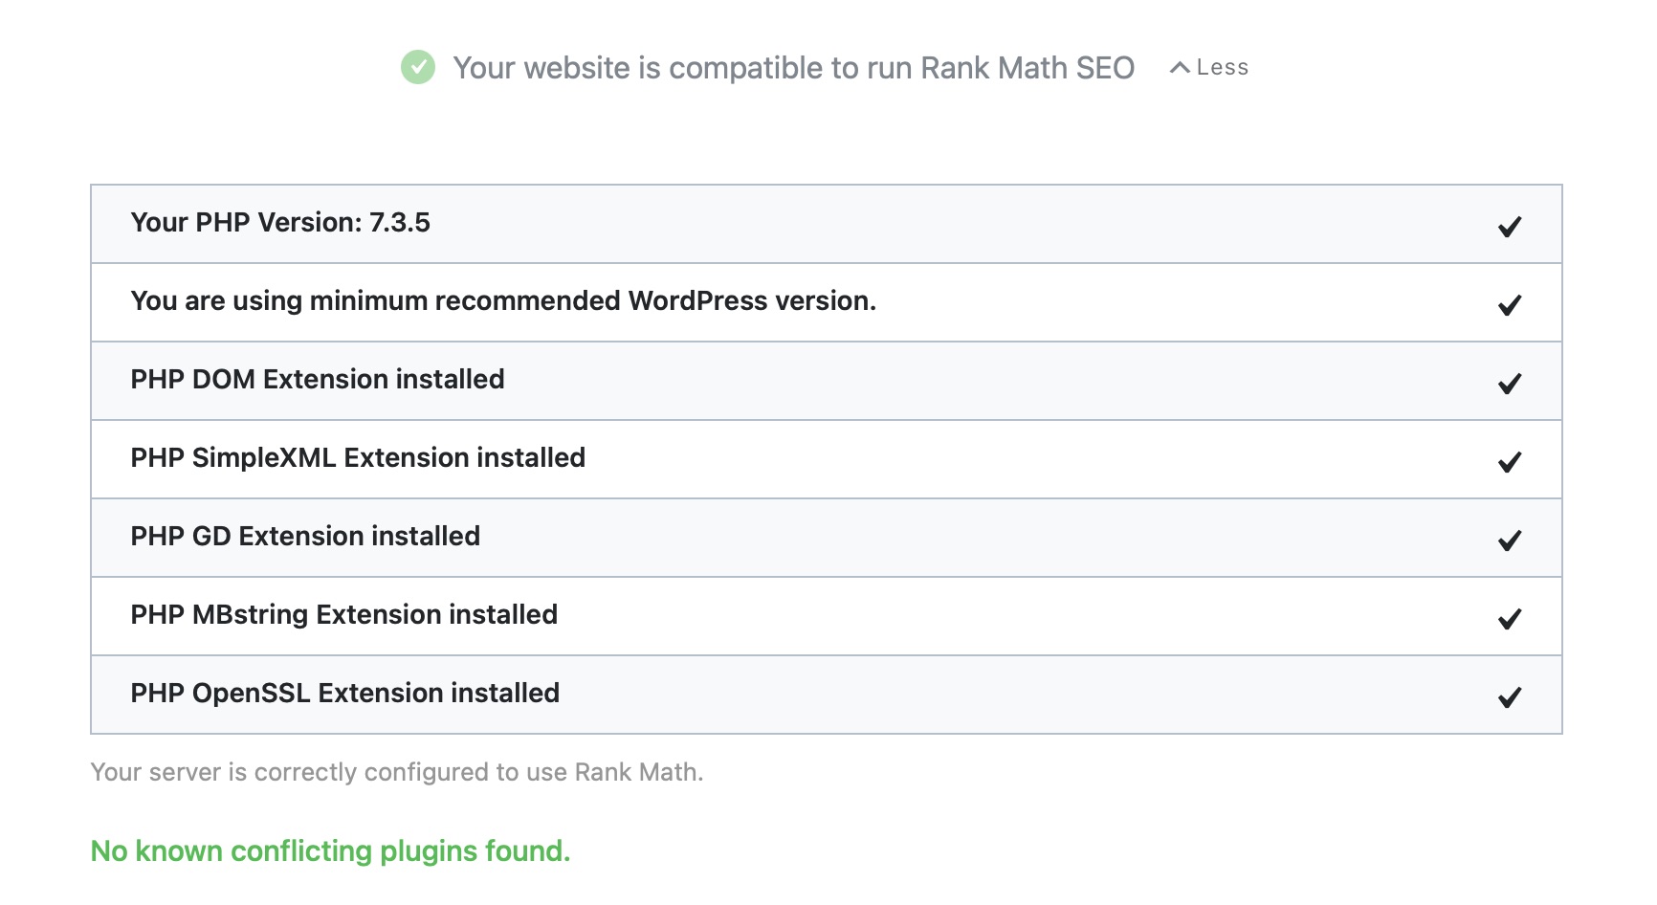The image size is (1657, 905).
Task: Click checkmark in WordPress version row
Action: click(1510, 305)
